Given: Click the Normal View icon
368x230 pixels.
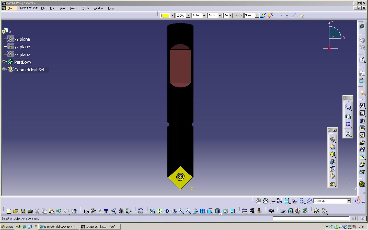Looking at the screenshot, I should pos(195,211).
